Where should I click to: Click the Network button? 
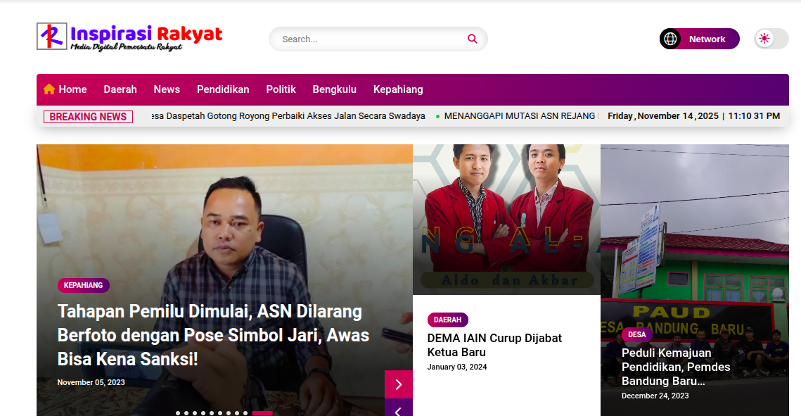tap(707, 39)
